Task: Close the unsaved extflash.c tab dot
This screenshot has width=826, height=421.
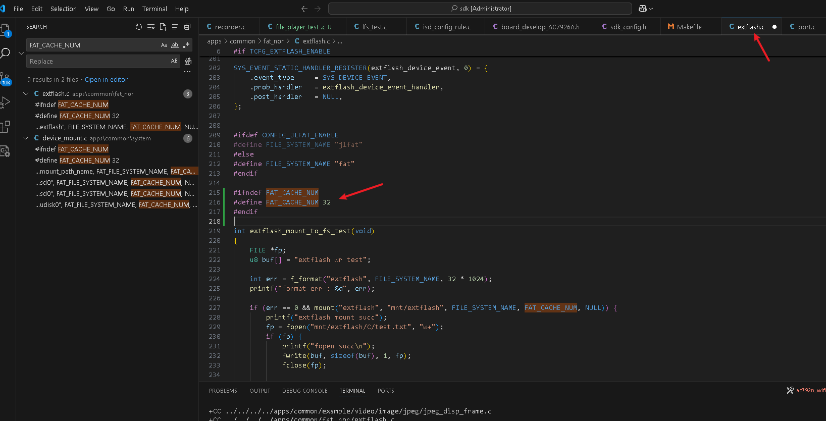Action: coord(775,27)
